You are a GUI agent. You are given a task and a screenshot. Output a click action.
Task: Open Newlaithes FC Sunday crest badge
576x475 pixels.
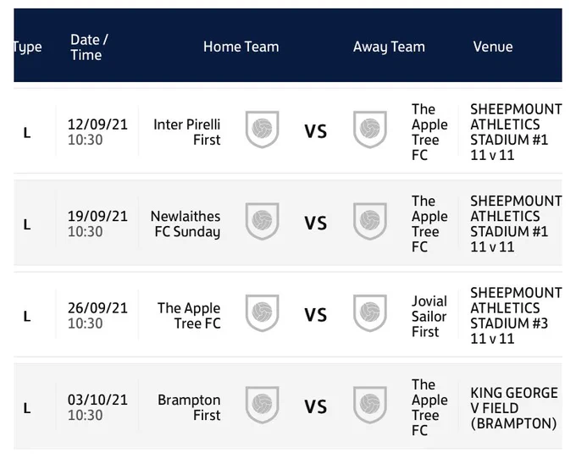262,221
